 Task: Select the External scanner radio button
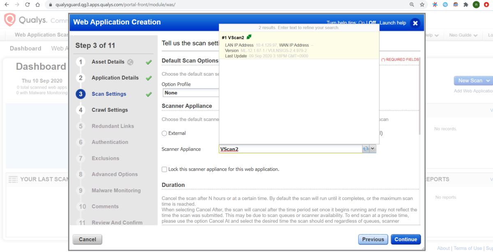164,133
